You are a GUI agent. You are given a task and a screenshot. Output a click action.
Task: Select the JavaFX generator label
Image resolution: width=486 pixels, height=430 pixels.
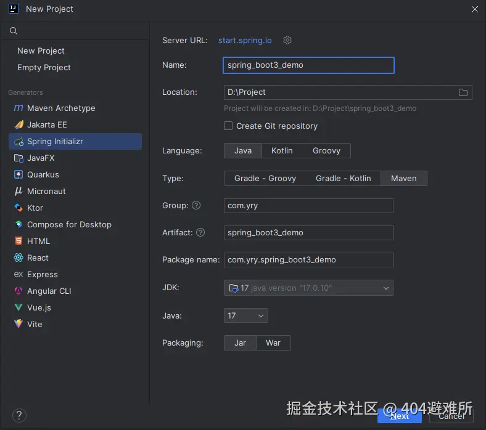click(x=41, y=158)
